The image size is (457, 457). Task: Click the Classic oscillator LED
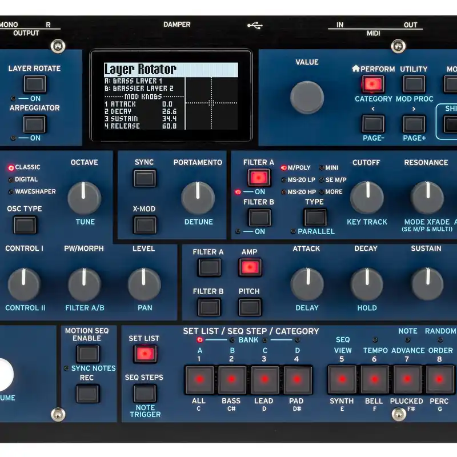[x=11, y=168]
